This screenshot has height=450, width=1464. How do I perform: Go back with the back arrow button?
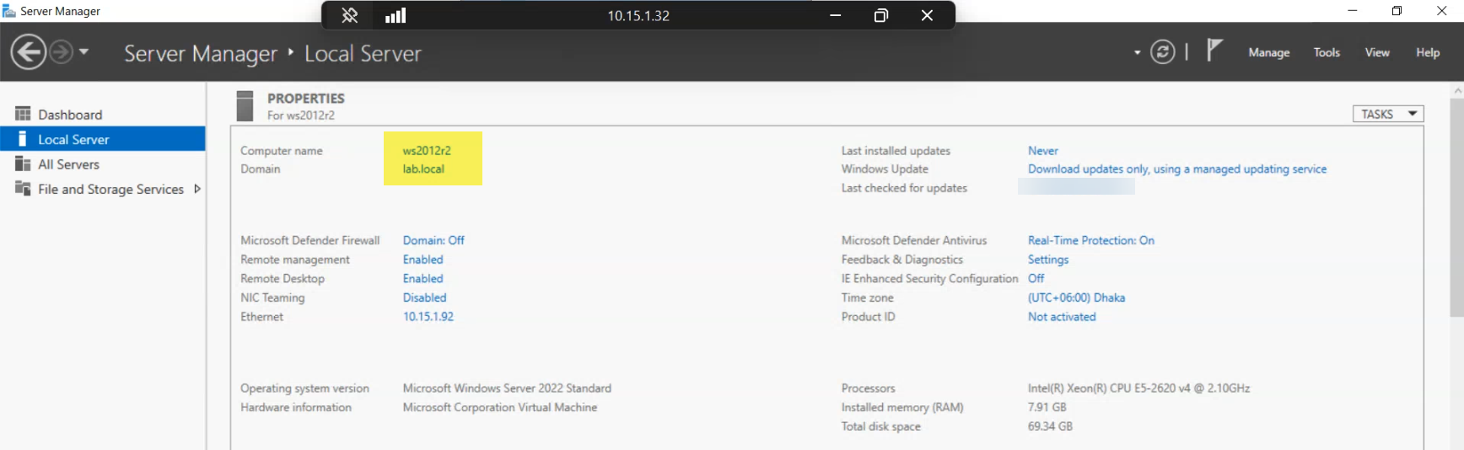pos(28,52)
